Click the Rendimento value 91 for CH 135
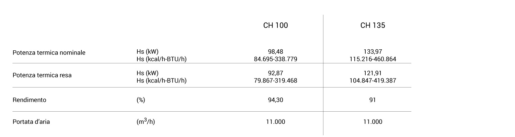 point(373,100)
